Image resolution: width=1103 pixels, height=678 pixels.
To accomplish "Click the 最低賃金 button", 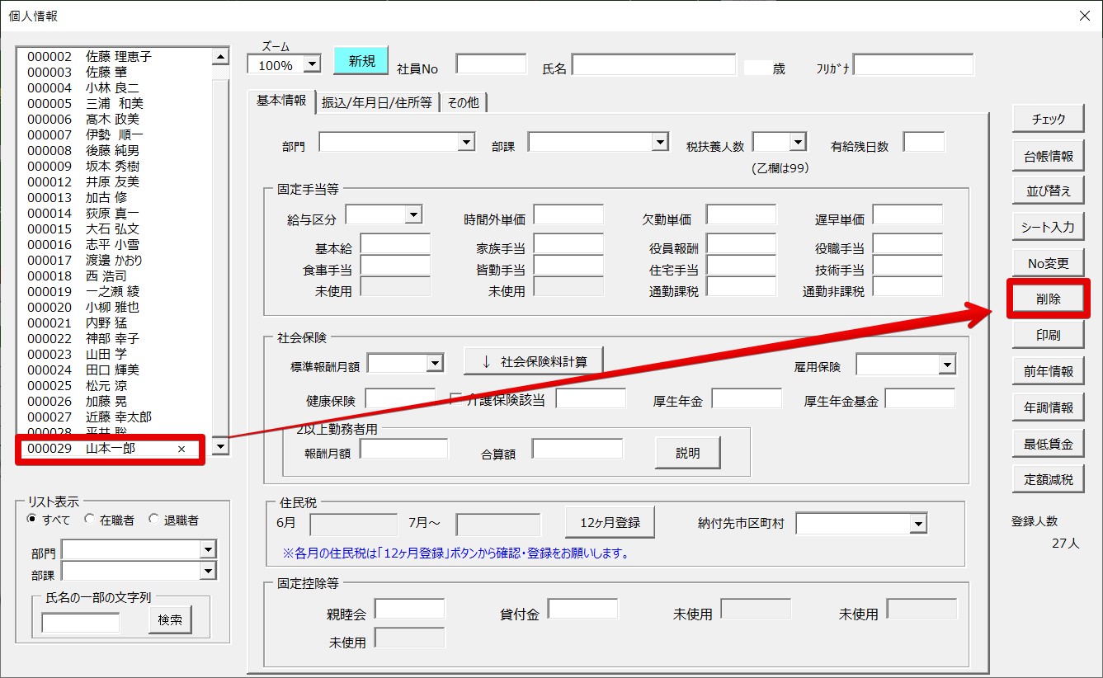I will click(x=1049, y=444).
